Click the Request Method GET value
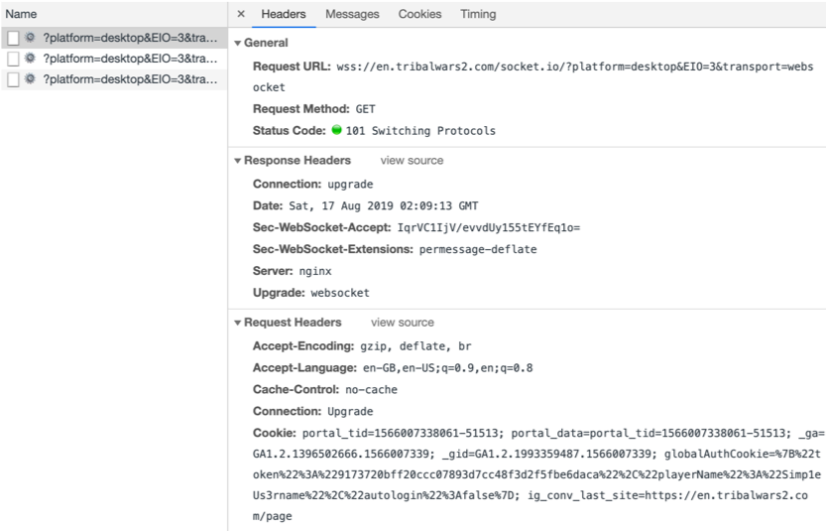Screen dimensions: 826x531 tap(366, 109)
